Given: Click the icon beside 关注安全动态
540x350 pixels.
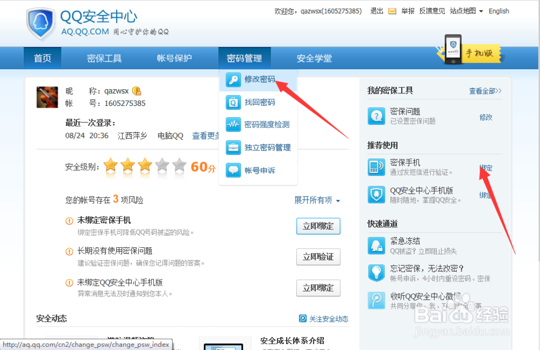Looking at the screenshot, I should click(x=303, y=319).
